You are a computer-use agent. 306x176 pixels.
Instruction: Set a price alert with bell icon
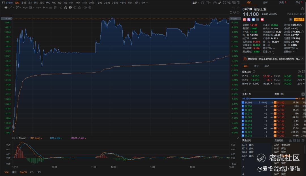coord(291,19)
